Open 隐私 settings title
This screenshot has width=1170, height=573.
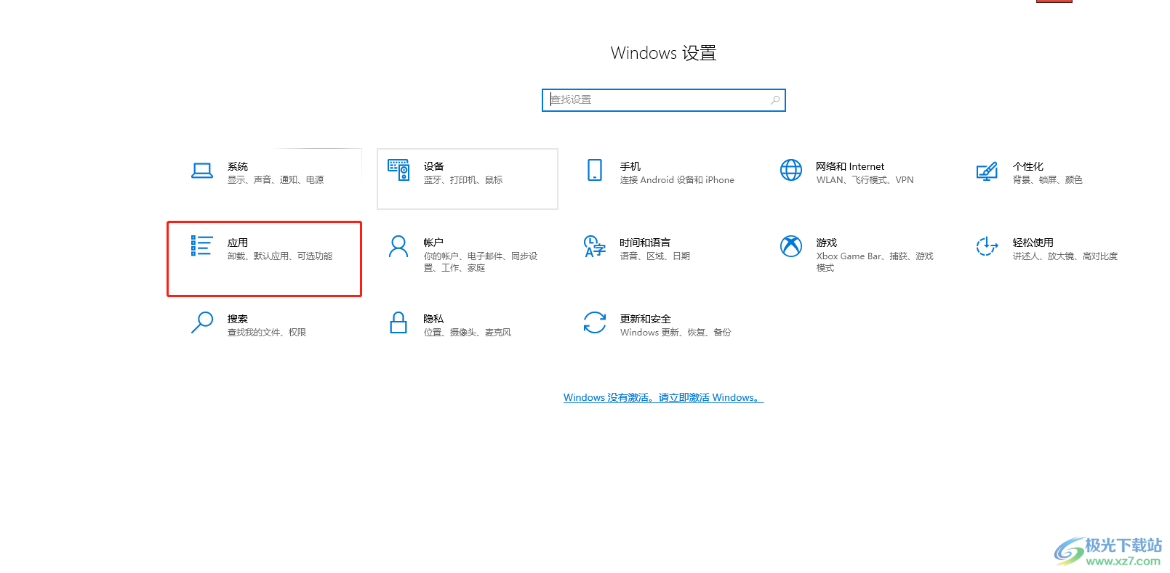coord(433,319)
